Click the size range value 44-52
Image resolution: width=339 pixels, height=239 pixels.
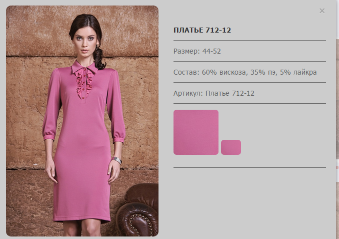pyautogui.click(x=211, y=51)
